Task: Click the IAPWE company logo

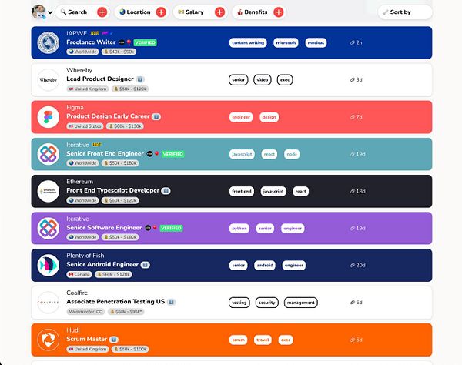Action: point(49,42)
